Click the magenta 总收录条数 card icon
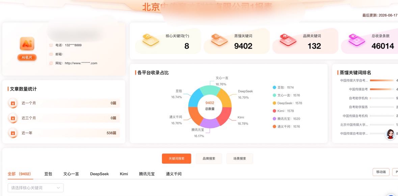398x196 pixels. pyautogui.click(x=356, y=40)
